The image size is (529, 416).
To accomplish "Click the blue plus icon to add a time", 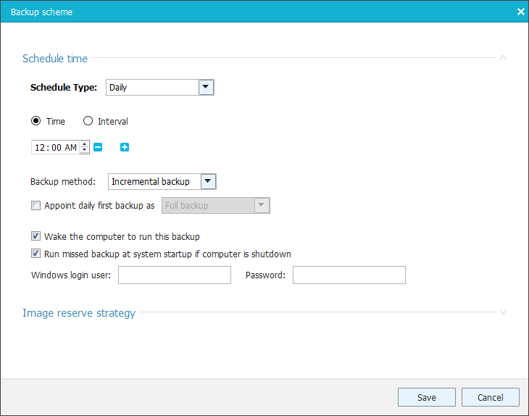I will (x=124, y=148).
